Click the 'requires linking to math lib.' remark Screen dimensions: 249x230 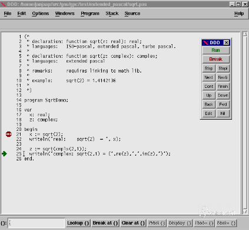(x=104, y=71)
